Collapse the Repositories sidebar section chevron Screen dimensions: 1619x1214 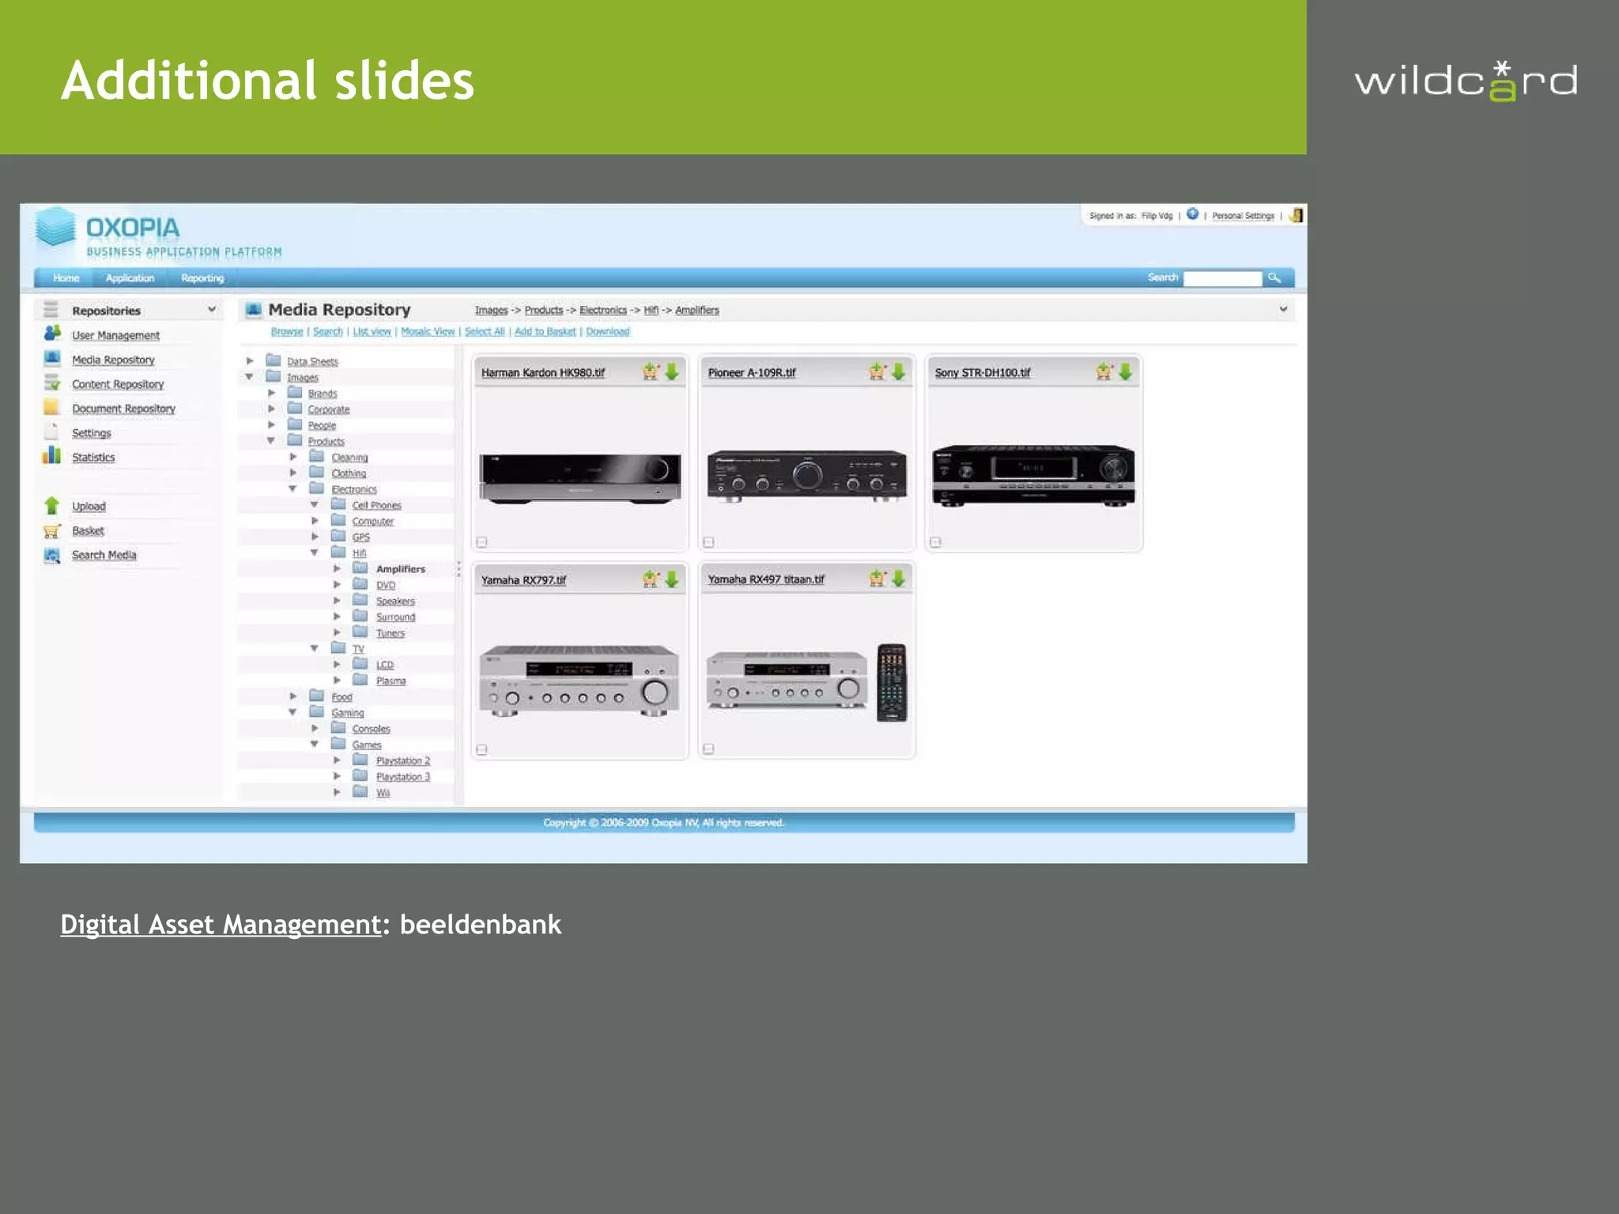pyautogui.click(x=212, y=309)
